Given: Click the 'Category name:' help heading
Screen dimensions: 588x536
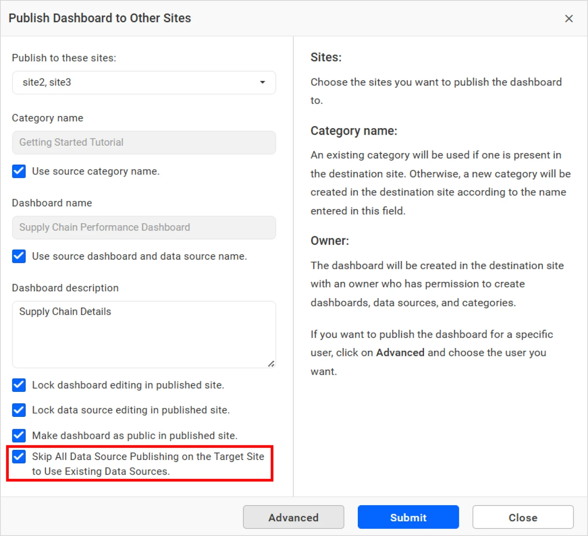Looking at the screenshot, I should pos(354,131).
